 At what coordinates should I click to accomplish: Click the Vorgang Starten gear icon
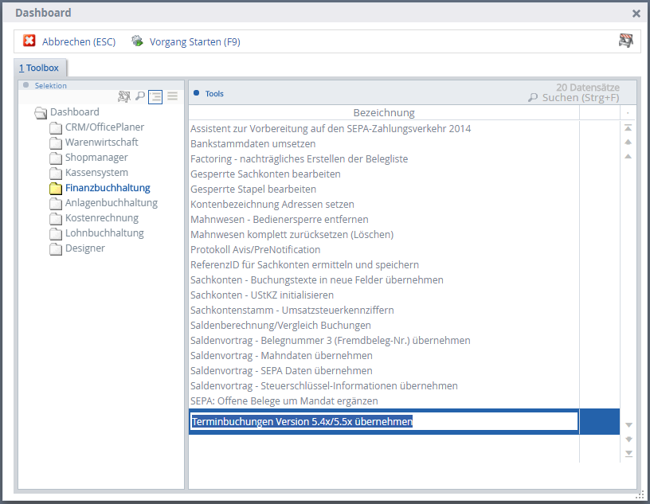tap(137, 41)
